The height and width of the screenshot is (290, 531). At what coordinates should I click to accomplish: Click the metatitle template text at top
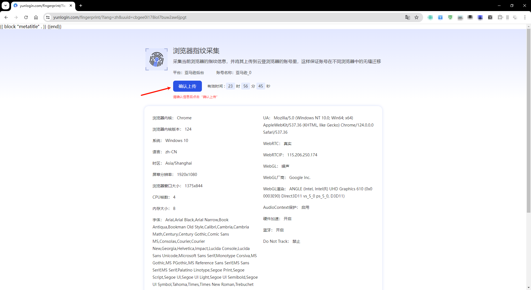(x=31, y=27)
